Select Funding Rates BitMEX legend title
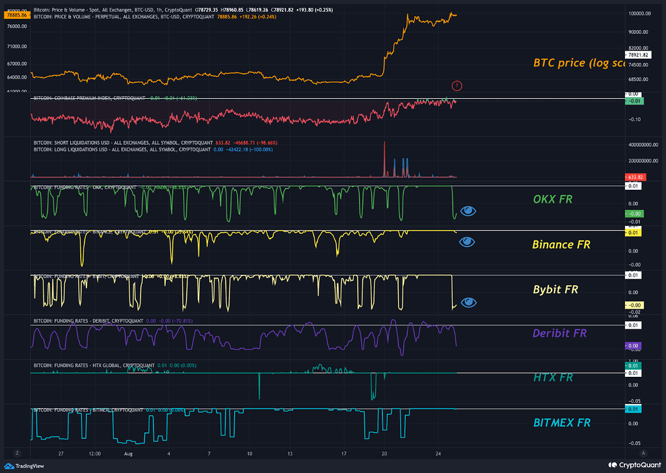Viewport: 666px width, 473px height. click(x=88, y=410)
